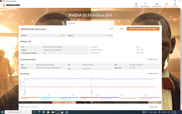Click the Load button
The height and width of the screenshot is (114, 182).
111,29
